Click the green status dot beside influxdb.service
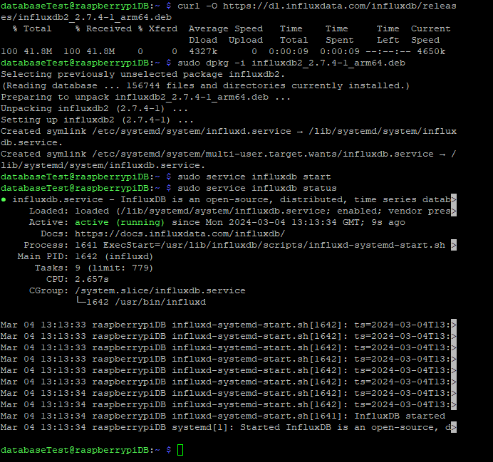This screenshot has height=462, width=493. (x=4, y=199)
